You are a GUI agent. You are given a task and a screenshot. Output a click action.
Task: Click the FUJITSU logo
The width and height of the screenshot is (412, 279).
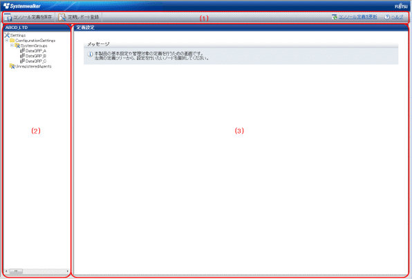401,6
